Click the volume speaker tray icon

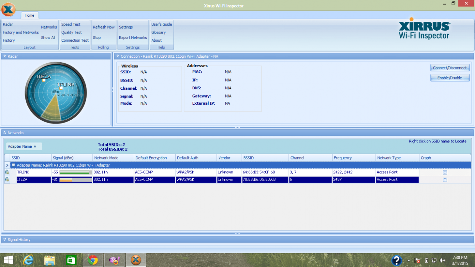(442, 261)
